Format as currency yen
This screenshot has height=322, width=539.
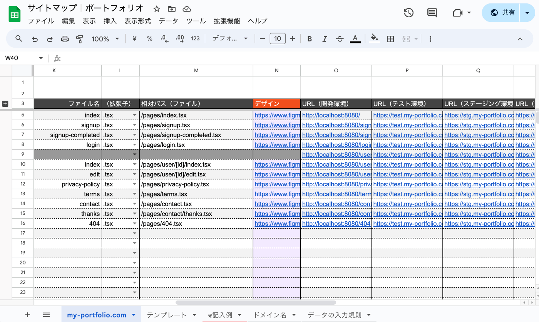pyautogui.click(x=134, y=38)
